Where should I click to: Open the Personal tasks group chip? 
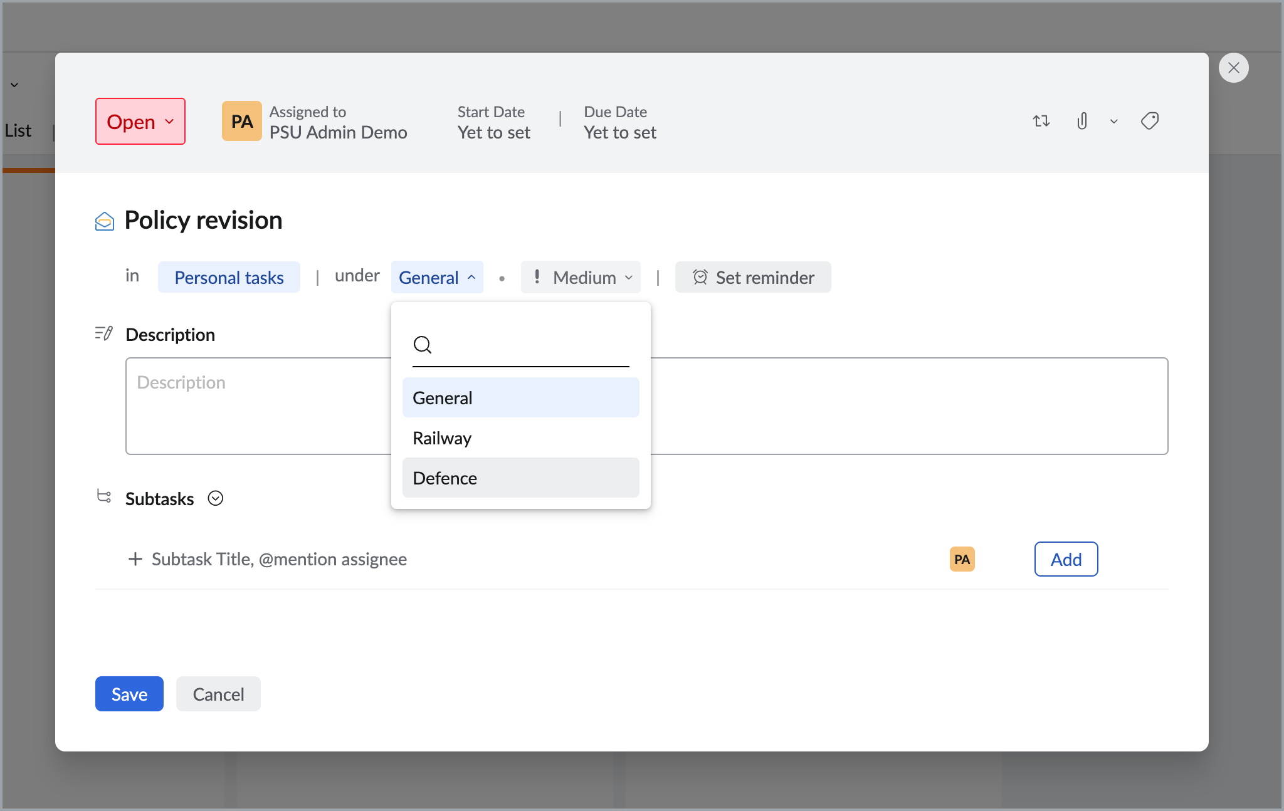coord(229,277)
